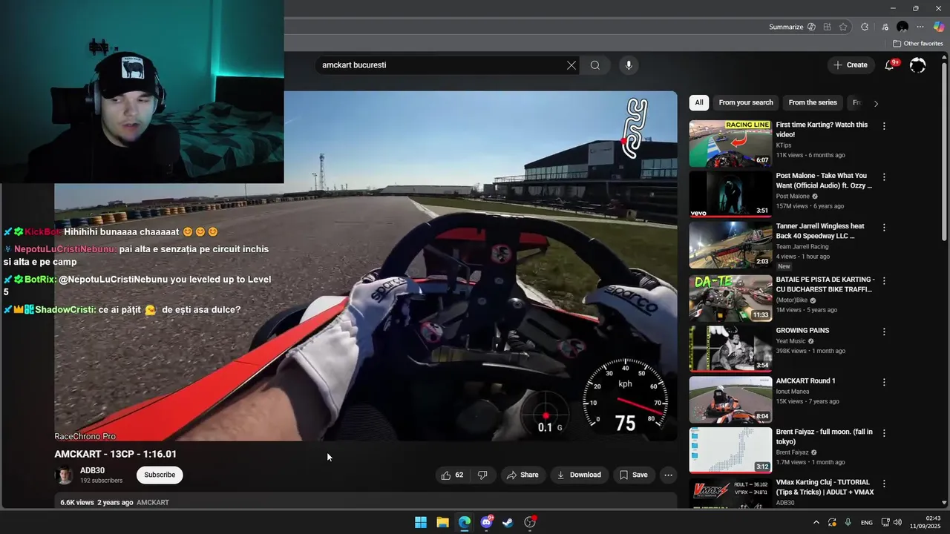The image size is (950, 534).
Task: Save video to playlist
Action: pos(634,475)
